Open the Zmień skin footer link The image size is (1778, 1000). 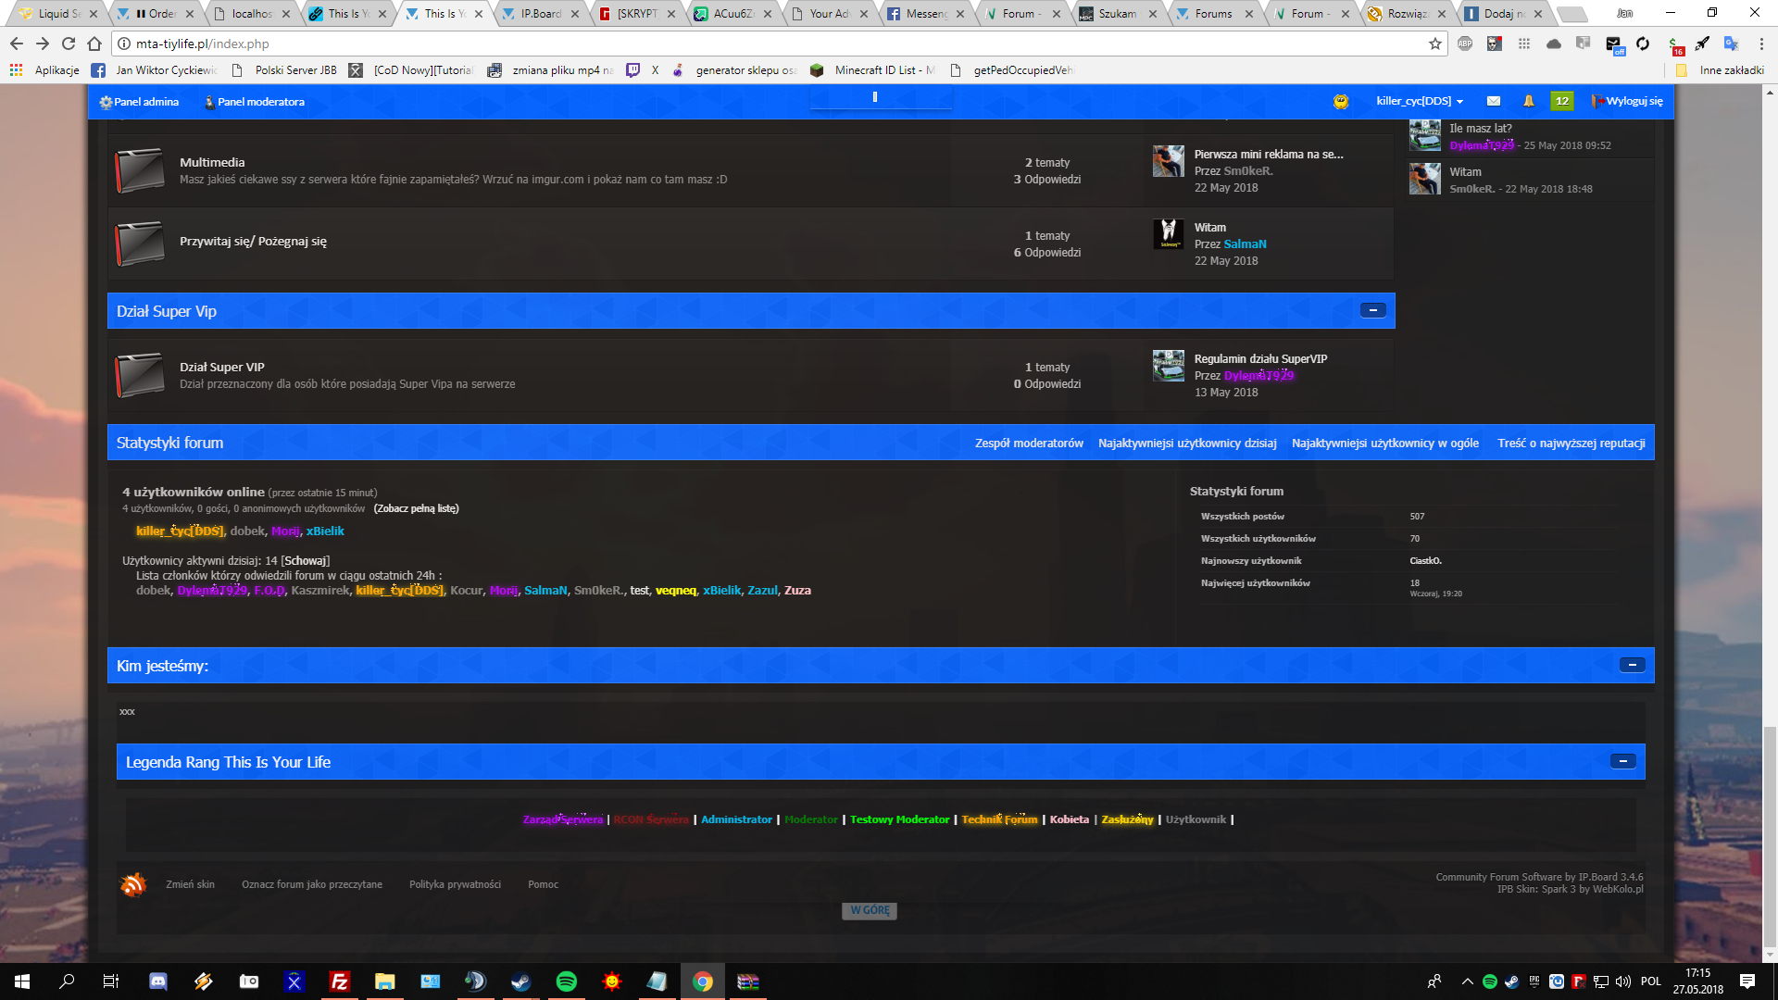pos(190,884)
